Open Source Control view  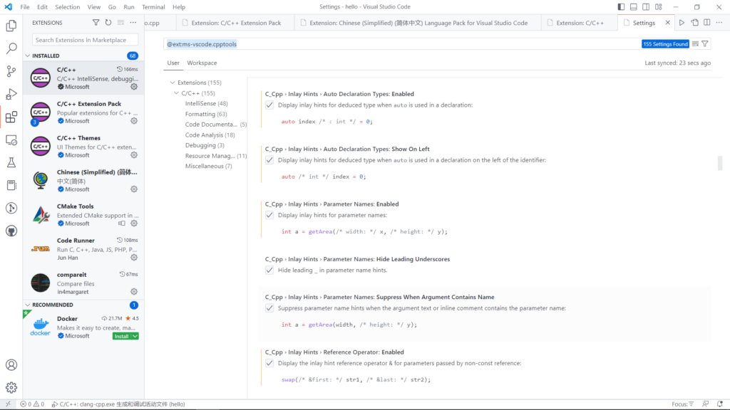coord(11,72)
